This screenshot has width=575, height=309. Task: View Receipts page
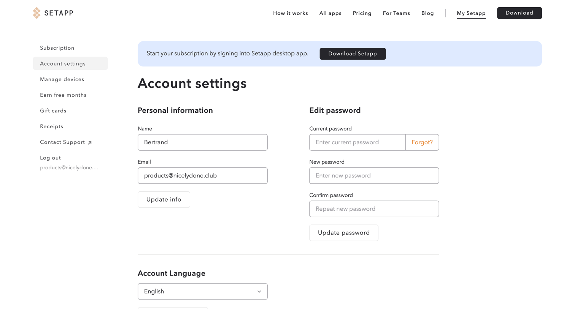click(x=52, y=126)
